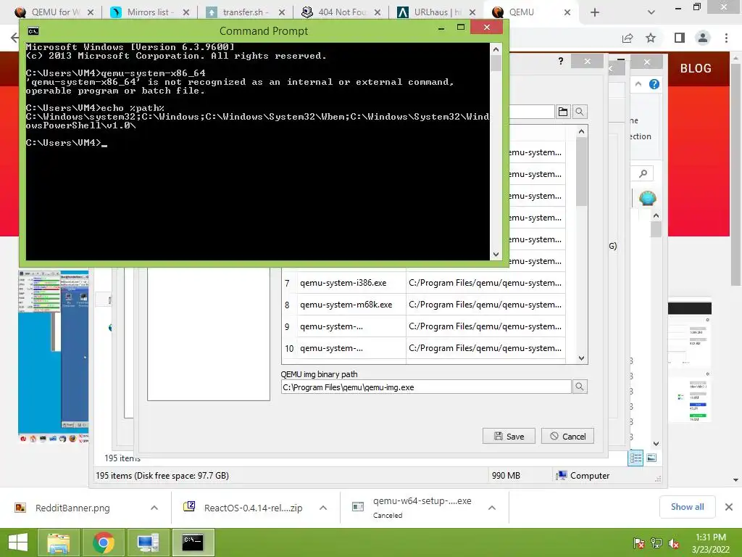Click the Command Prompt scroll down arrow

496,255
